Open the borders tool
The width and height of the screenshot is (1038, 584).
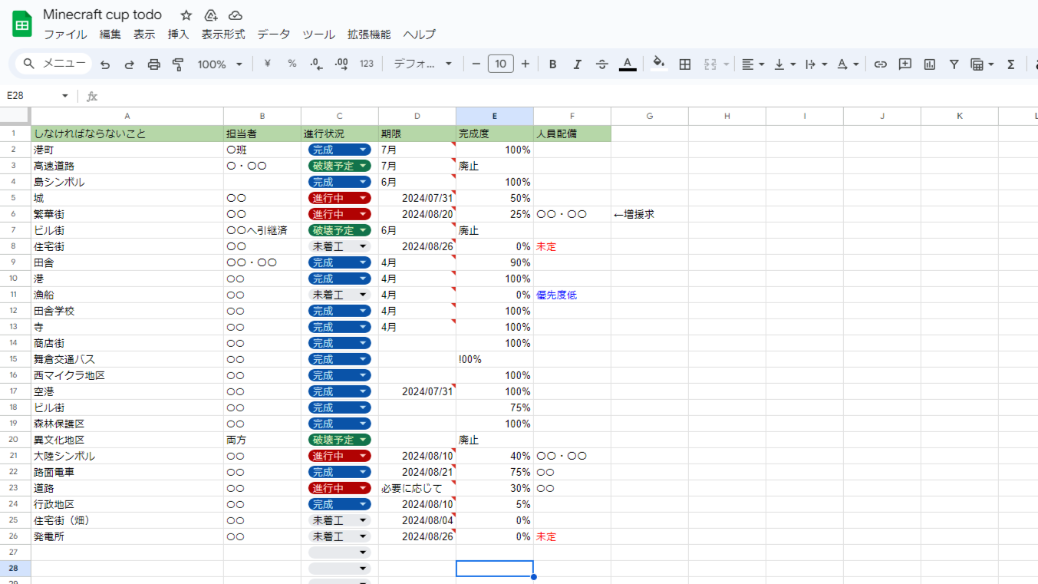point(685,64)
